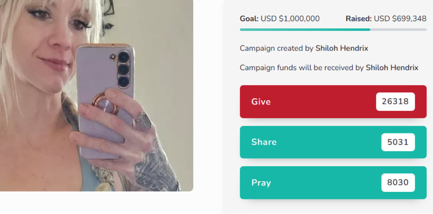
Task: Click the USD $699,348 raised amount
Action: [x=400, y=19]
